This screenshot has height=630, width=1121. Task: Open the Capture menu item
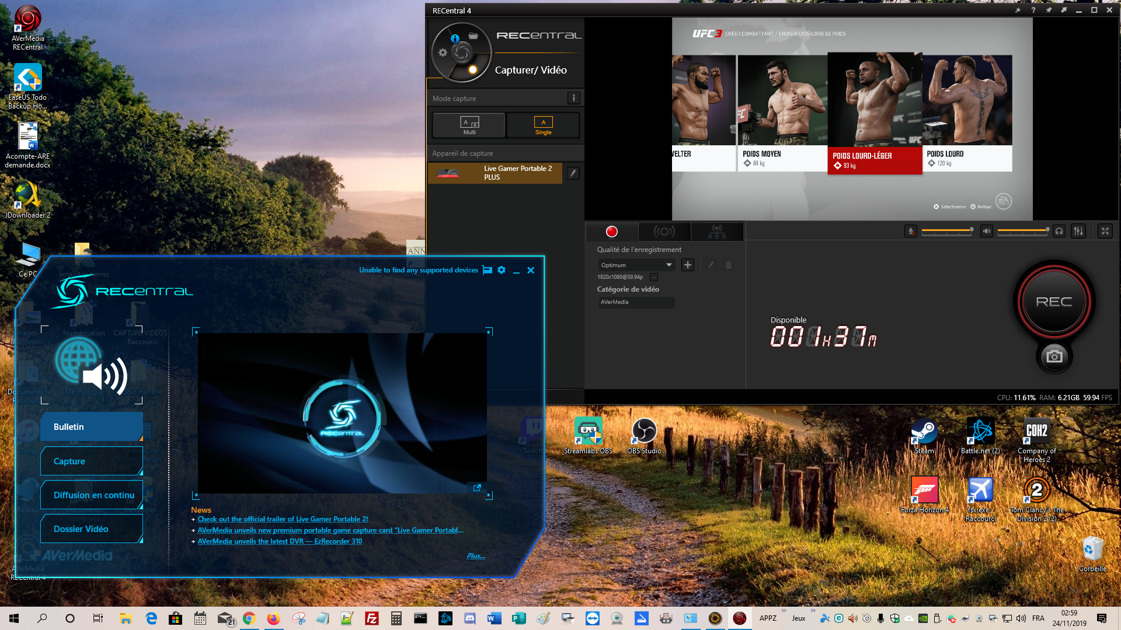(92, 461)
